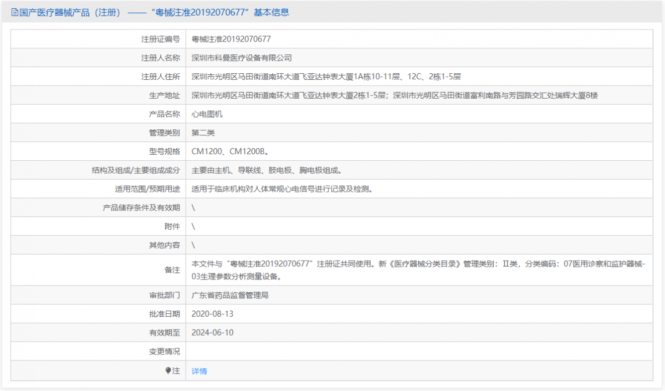Click the document icon before the page title
Image resolution: width=665 pixels, height=391 pixels.
(x=14, y=12)
